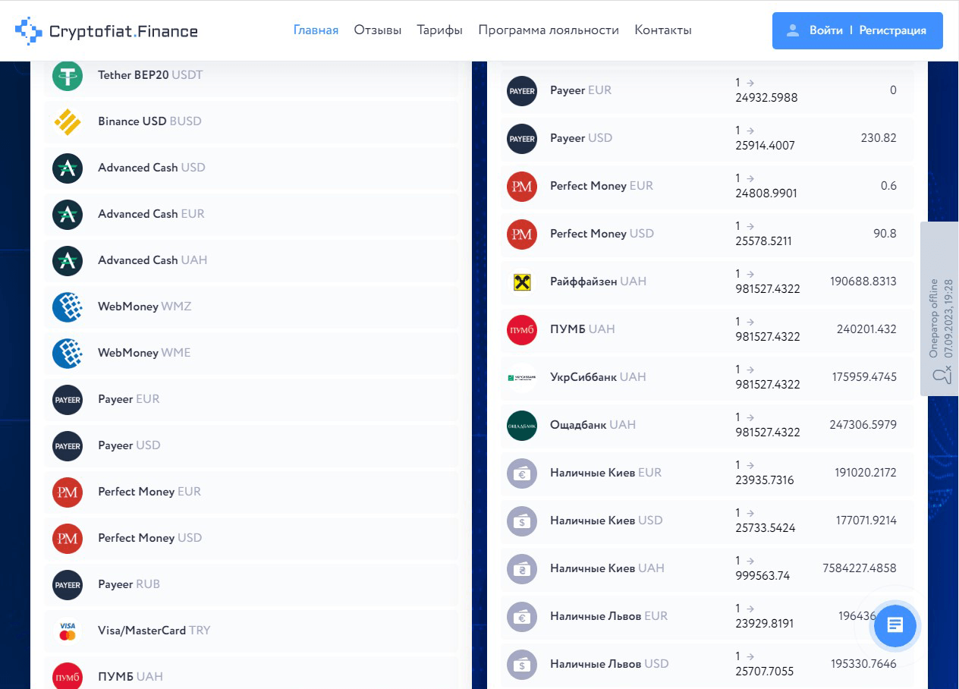
Task: Click the Cryptofiat.Finance logo icon
Action: tap(29, 31)
